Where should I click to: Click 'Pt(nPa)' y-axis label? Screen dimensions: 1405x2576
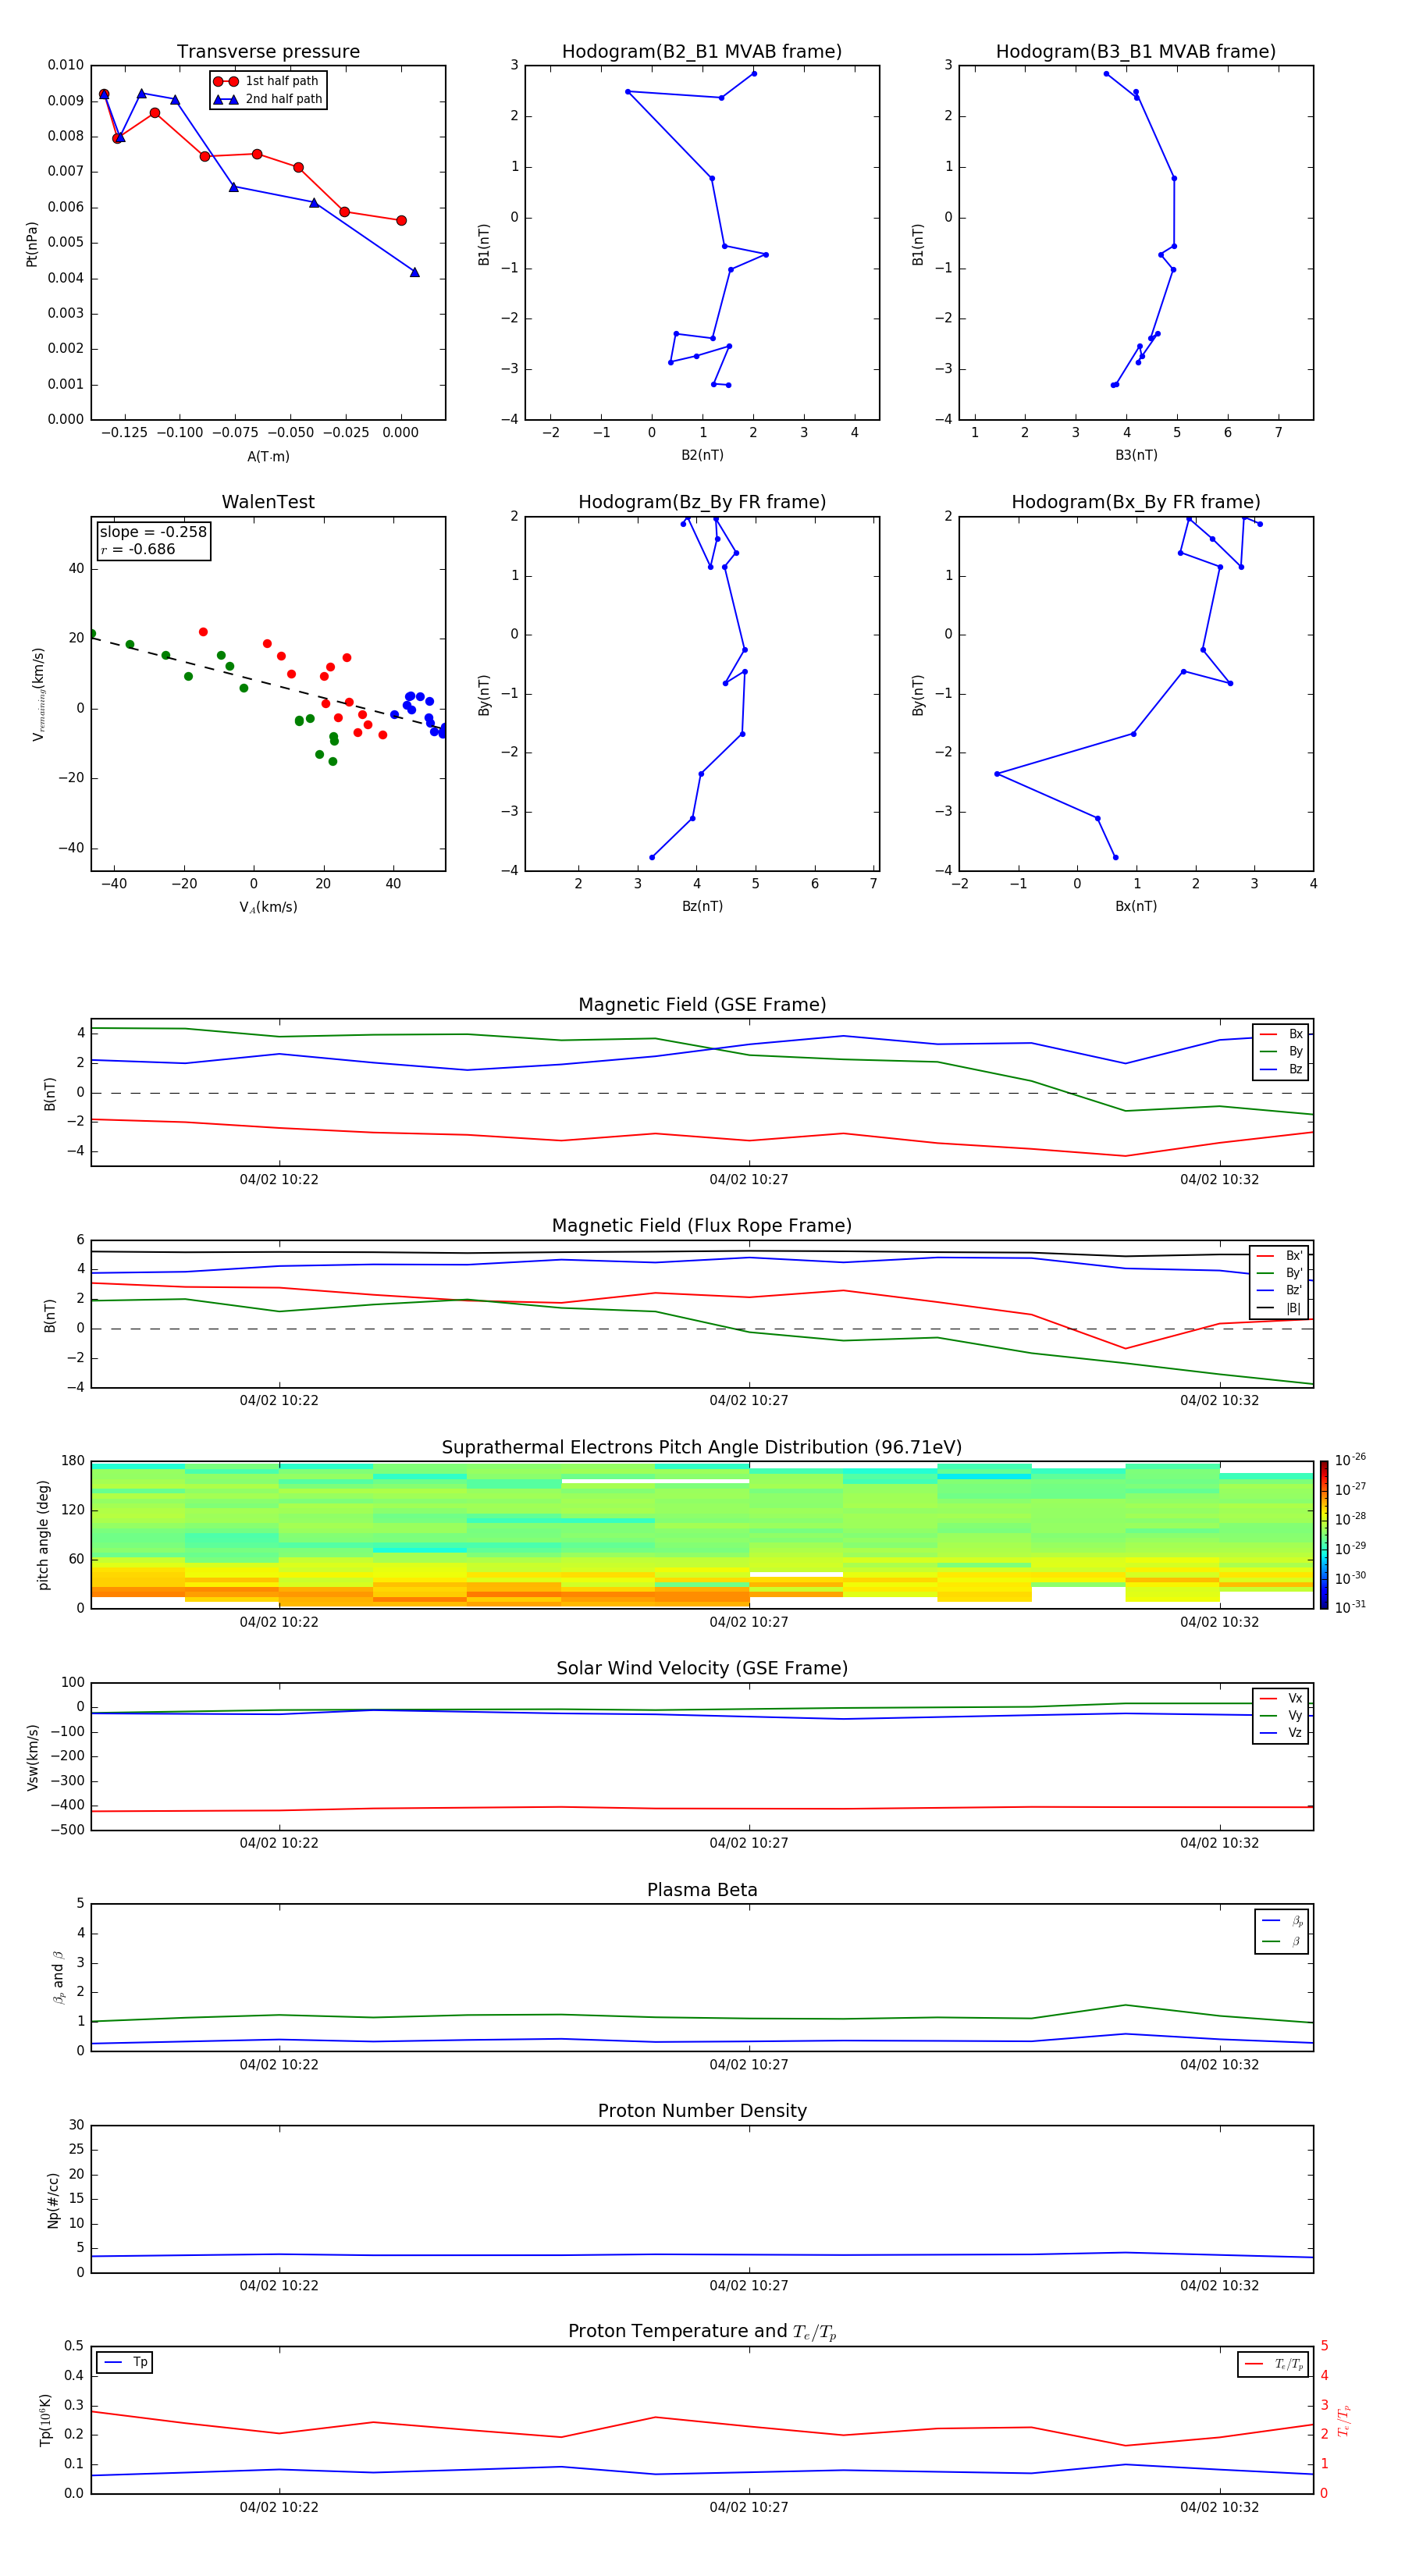tap(32, 244)
